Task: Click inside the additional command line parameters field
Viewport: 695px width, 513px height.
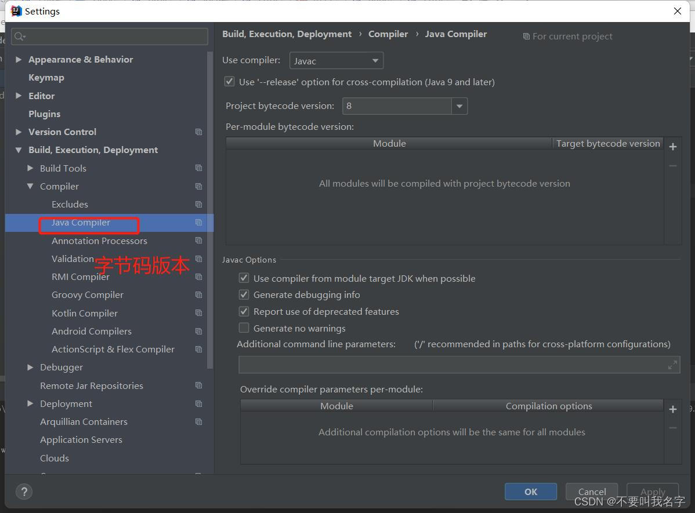Action: [x=453, y=365]
